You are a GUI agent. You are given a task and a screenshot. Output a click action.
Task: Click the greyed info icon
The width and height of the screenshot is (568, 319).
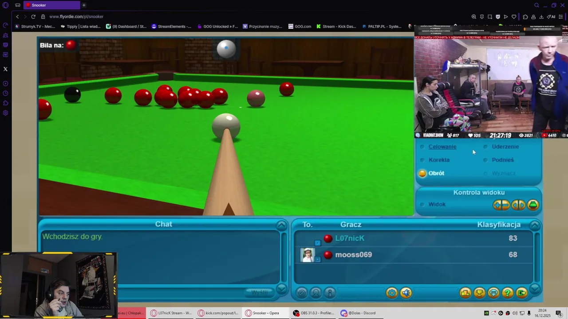pyautogui.click(x=330, y=293)
